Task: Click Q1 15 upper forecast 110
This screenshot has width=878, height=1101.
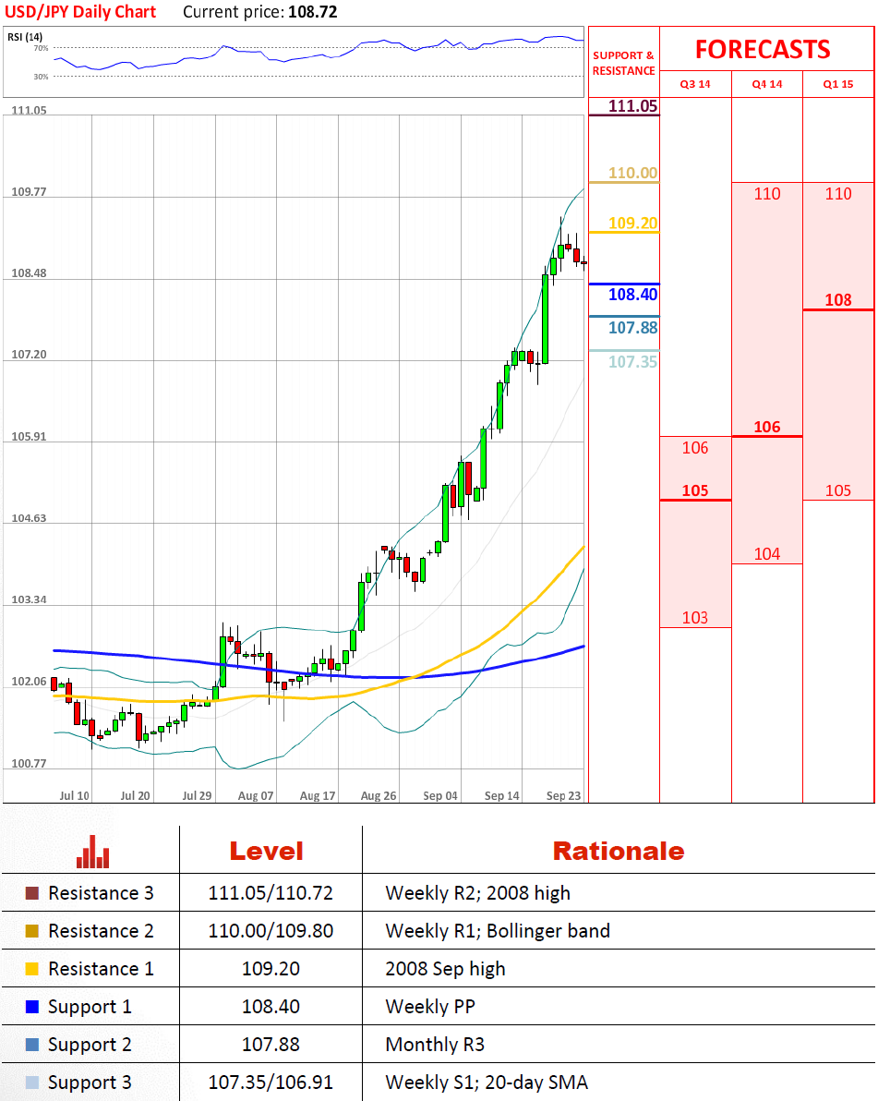Action: pyautogui.click(x=838, y=194)
